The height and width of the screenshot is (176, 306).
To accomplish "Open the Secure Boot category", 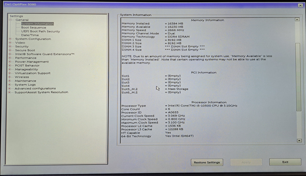I will click(x=25, y=50).
